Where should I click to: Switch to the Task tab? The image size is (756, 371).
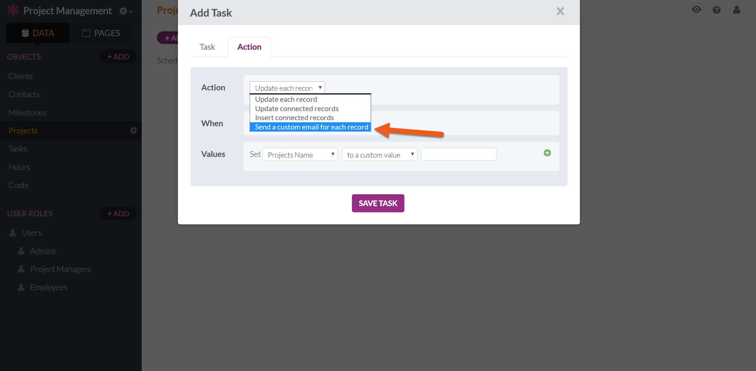[207, 47]
